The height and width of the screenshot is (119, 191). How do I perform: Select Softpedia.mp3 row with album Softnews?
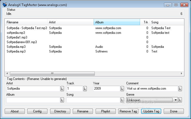[95, 51]
